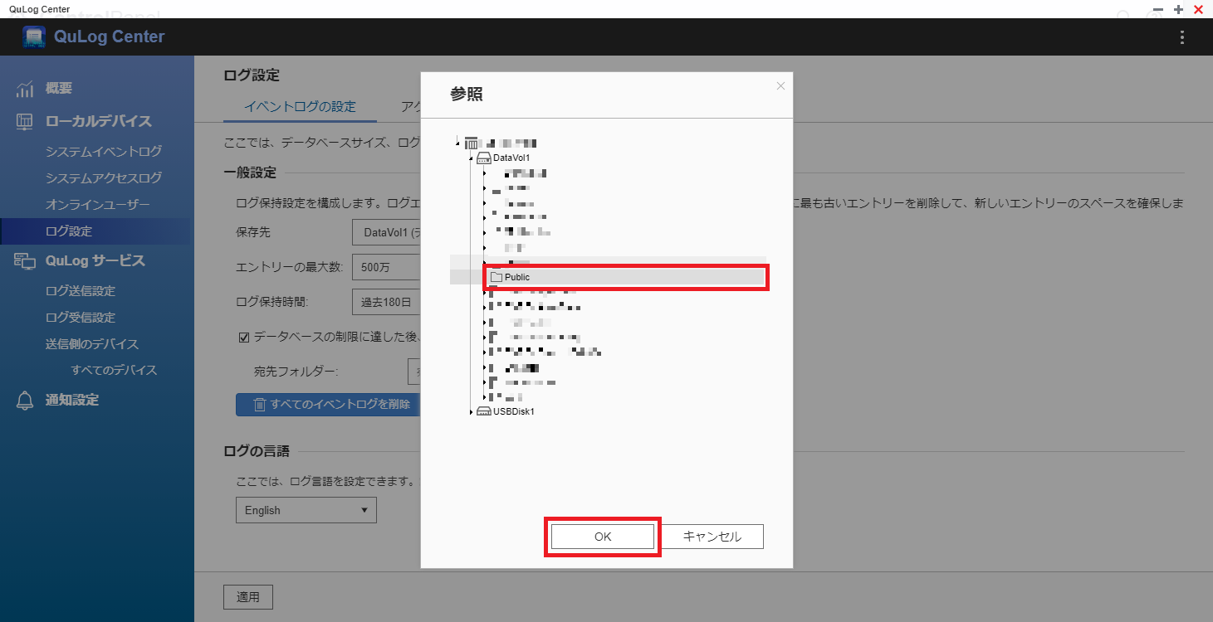This screenshot has height=622, width=1213.
Task: Open the English log language dropdown
Action: 306,510
